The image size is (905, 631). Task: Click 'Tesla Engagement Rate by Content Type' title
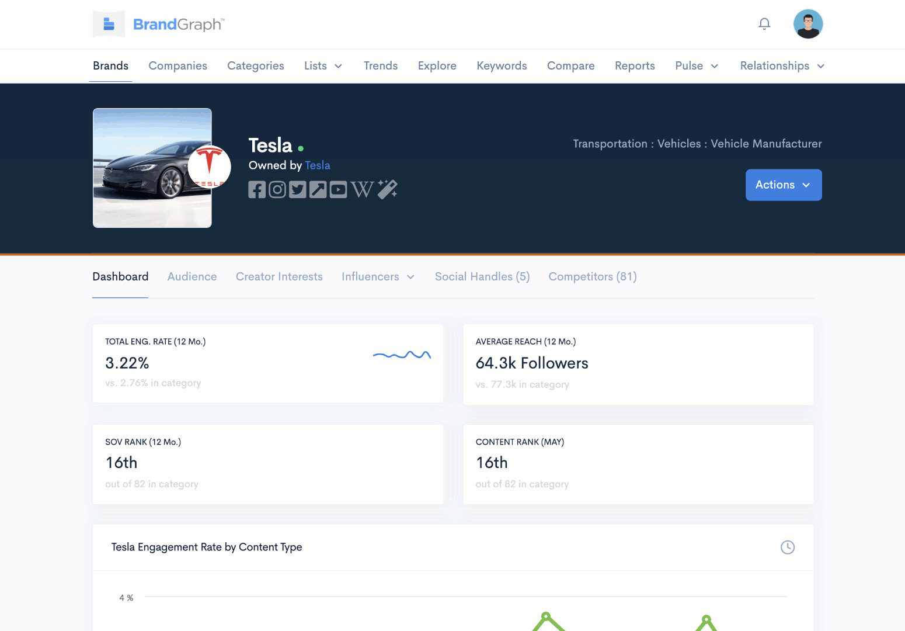click(x=207, y=547)
